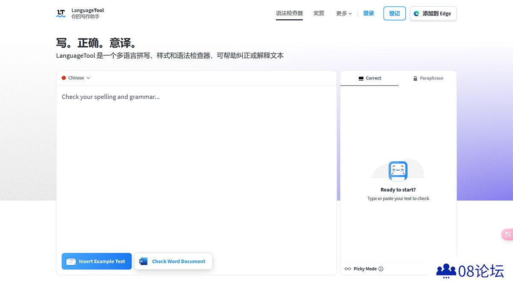Click the blue robot mascot illustration
The width and height of the screenshot is (513, 284).
coord(398,171)
